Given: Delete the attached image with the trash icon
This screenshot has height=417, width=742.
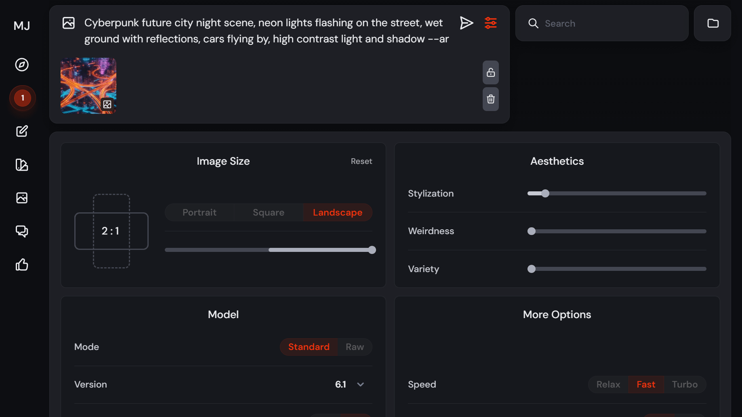Looking at the screenshot, I should coord(490,99).
